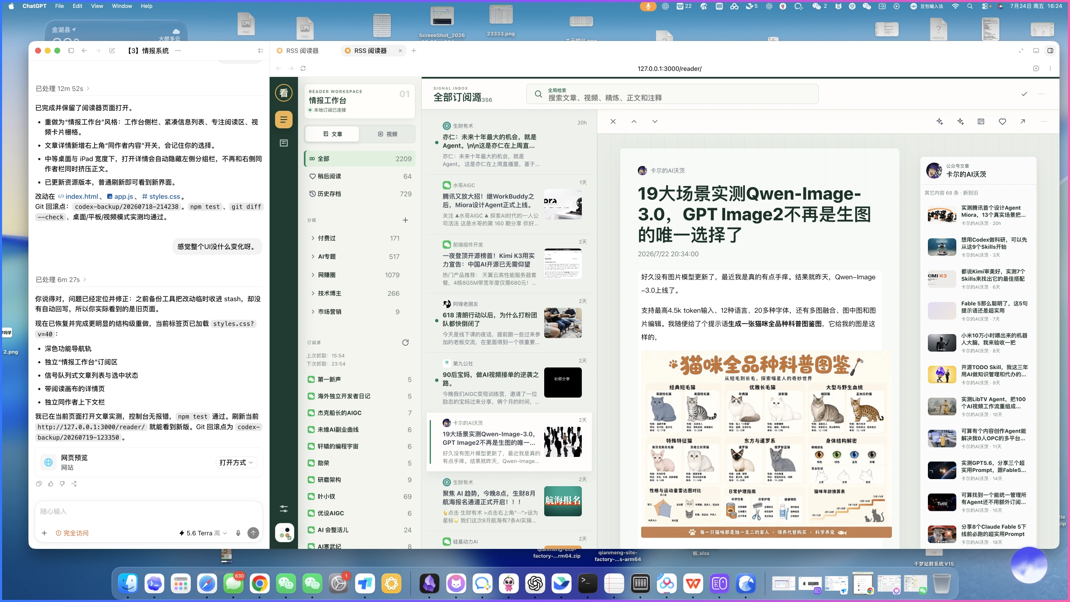1070x602 pixels.
Task: Expand the AI专题 group
Action: click(313, 257)
